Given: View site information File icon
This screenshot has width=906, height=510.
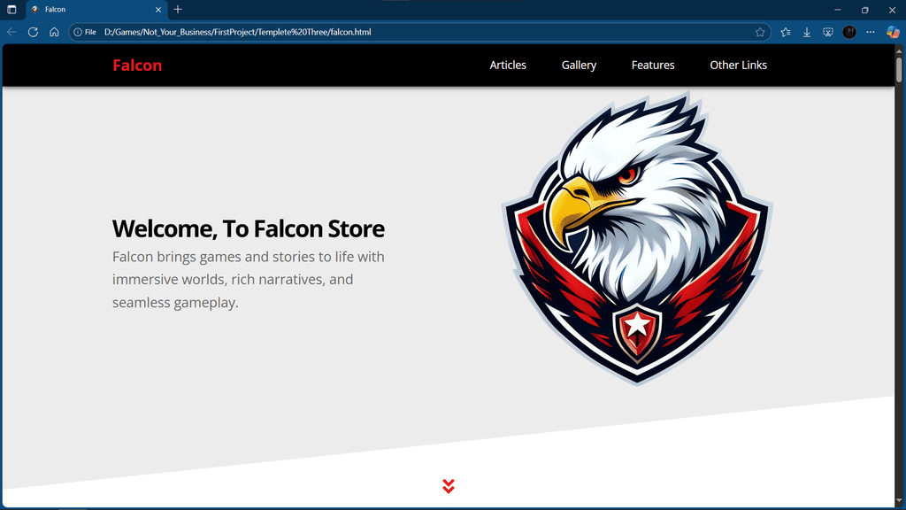Looking at the screenshot, I should point(84,33).
